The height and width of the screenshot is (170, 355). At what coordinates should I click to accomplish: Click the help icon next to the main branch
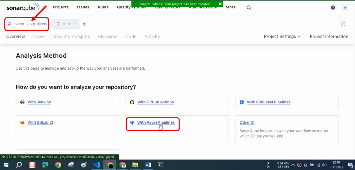[x=84, y=24]
